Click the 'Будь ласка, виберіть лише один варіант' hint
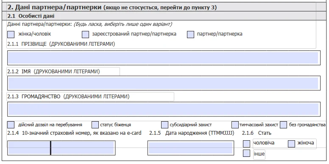The image size is (329, 164). (123, 24)
